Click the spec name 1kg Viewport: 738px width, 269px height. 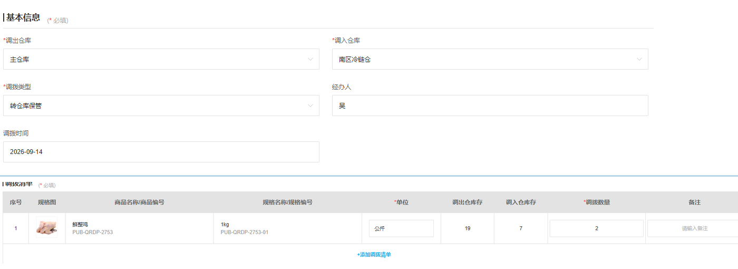225,225
